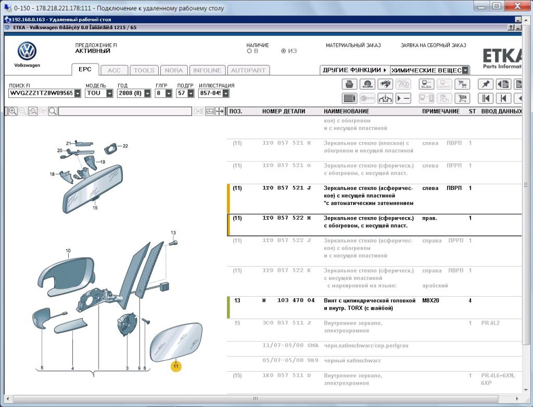Screen dimensions: 533x407
Task: Click the ПОЗ. column header
Action: click(x=236, y=111)
